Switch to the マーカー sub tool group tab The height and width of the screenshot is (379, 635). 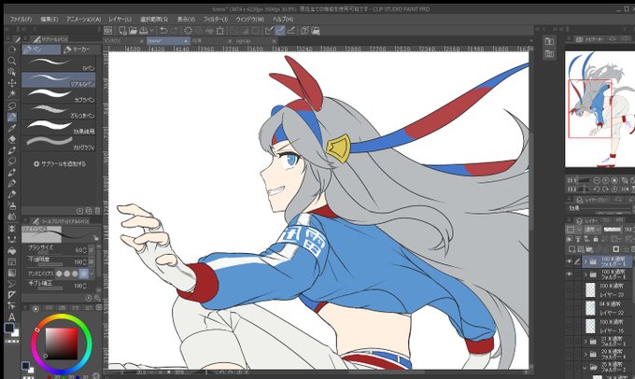click(80, 49)
